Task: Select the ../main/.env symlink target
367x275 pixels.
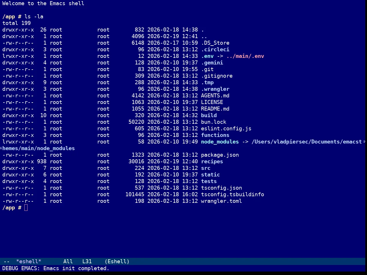Action: (245, 56)
